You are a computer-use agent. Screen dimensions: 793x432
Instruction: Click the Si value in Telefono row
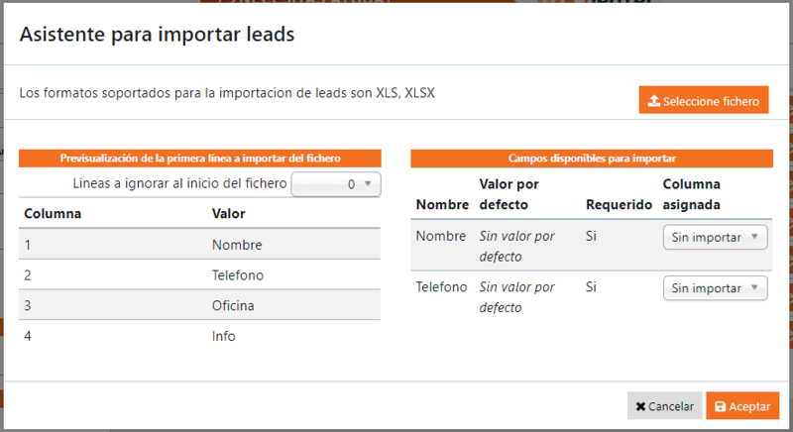593,286
